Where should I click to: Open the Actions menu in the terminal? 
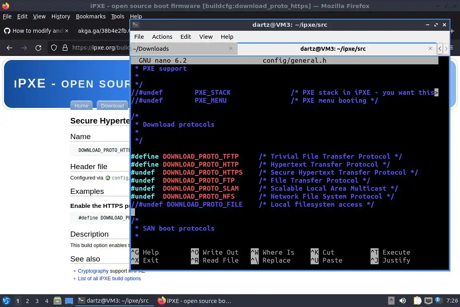162,37
